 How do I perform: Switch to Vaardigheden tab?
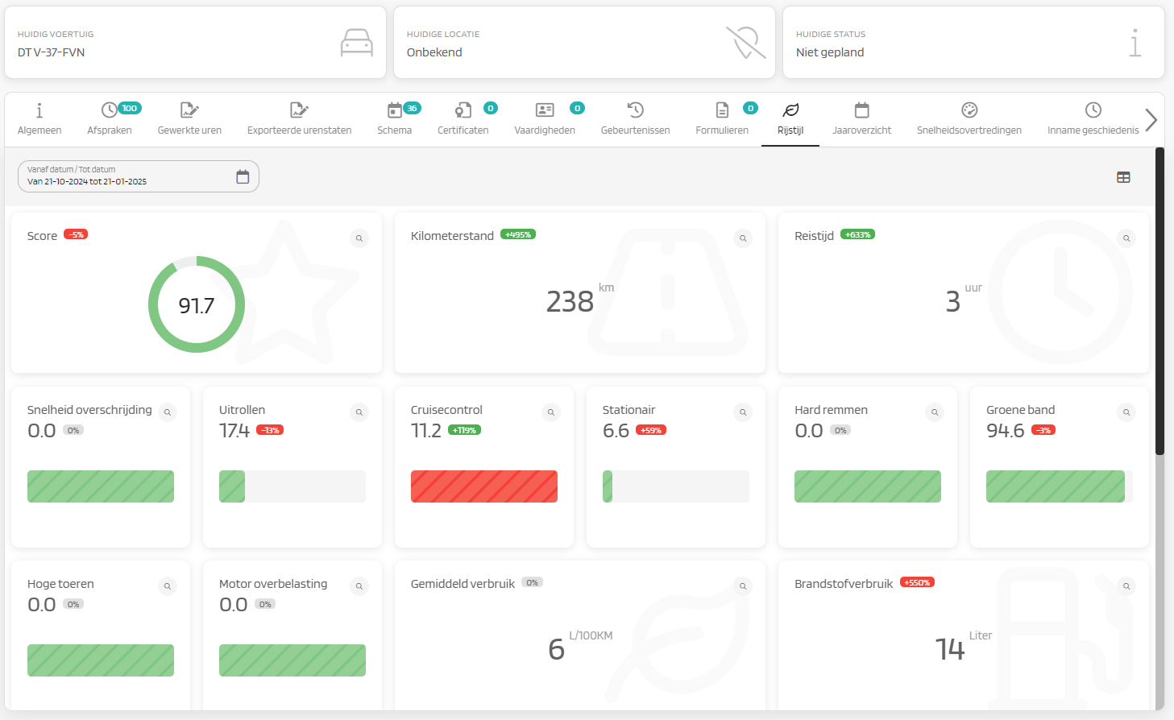pyautogui.click(x=545, y=119)
